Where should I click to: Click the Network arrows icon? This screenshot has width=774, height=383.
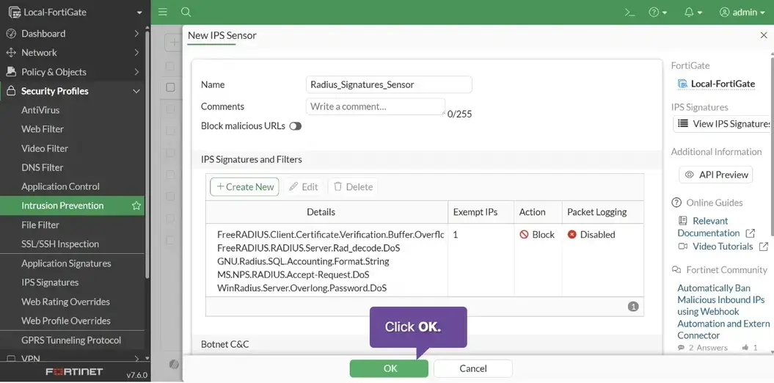coord(11,53)
